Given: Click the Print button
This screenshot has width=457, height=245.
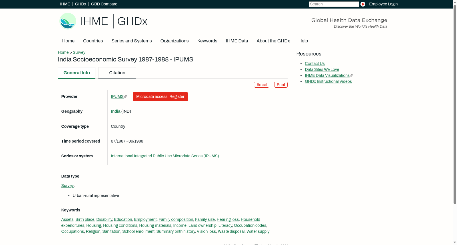Looking at the screenshot, I should (281, 85).
